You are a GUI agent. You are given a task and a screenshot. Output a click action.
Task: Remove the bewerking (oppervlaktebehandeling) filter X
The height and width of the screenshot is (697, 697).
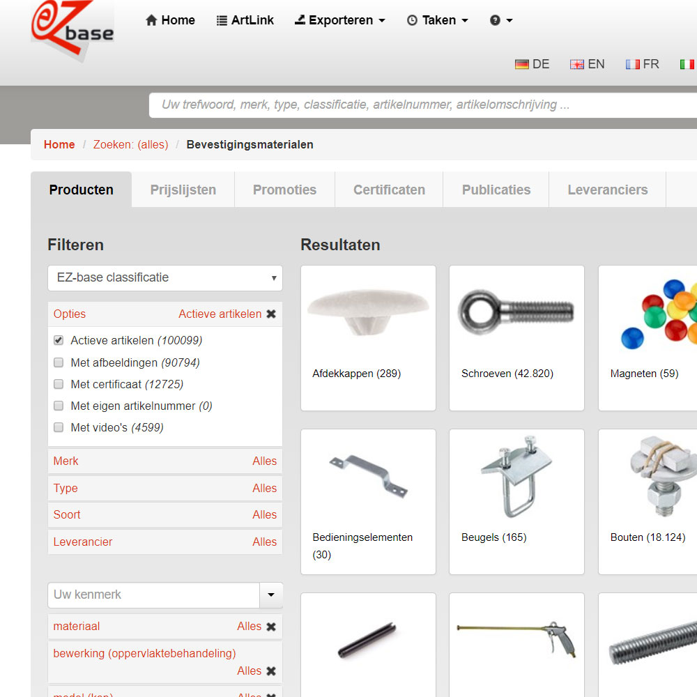[x=271, y=671]
